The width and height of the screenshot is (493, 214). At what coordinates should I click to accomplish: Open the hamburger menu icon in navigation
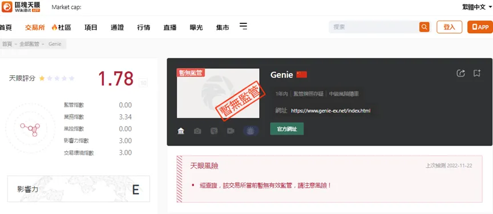point(243,26)
